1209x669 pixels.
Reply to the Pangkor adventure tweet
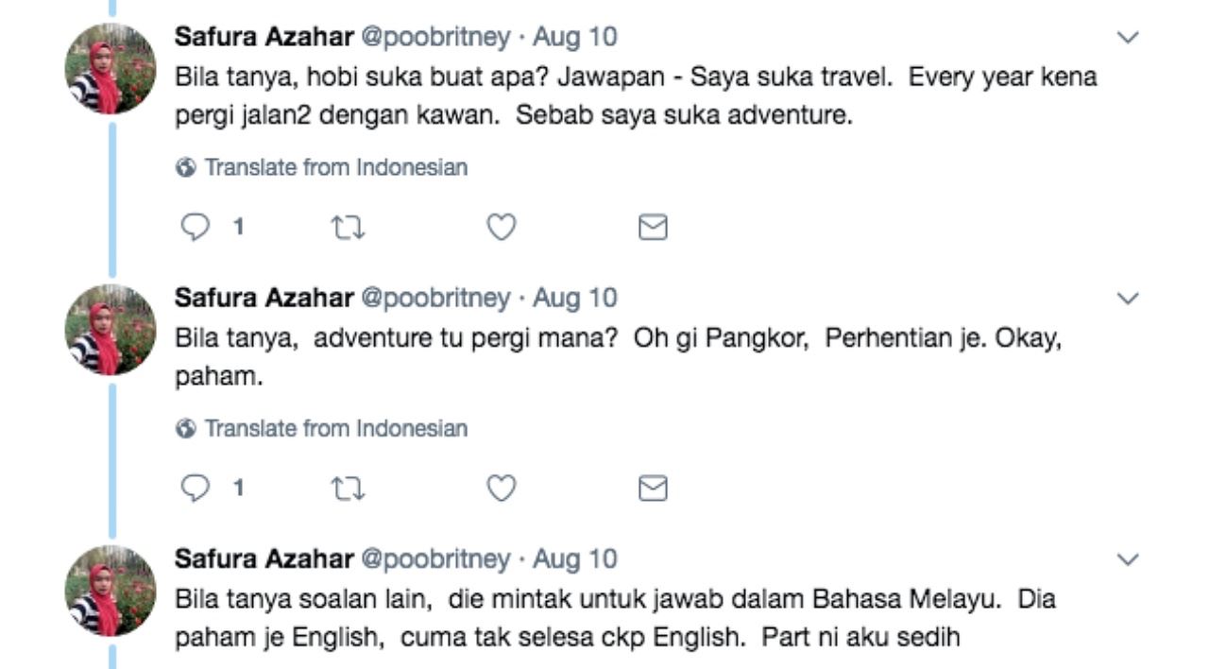pos(195,489)
